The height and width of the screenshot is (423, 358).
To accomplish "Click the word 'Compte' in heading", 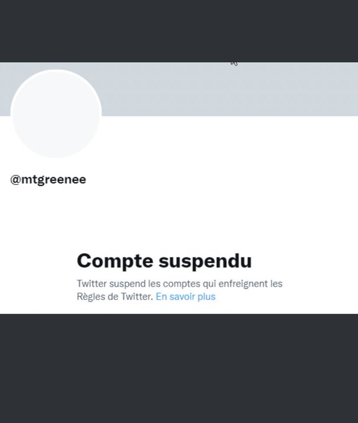I will coord(115,261).
